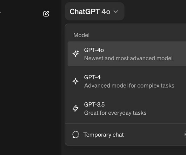Click "Great for everyday tasks" description
The height and width of the screenshot is (155, 186).
[115, 113]
